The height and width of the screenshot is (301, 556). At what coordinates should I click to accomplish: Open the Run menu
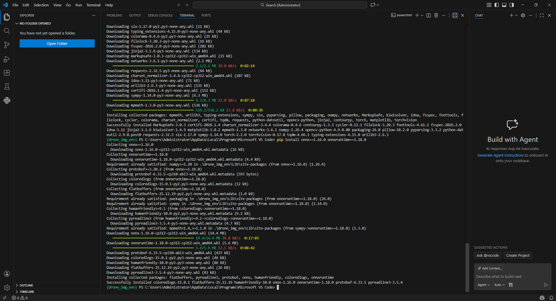coord(78,5)
